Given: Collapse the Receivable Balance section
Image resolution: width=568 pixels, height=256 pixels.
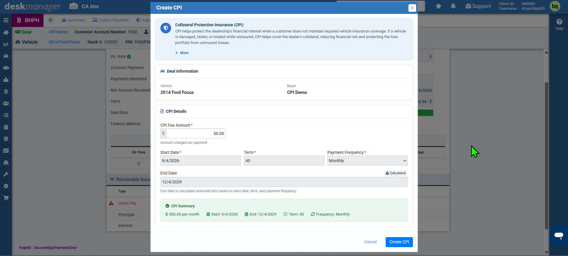Looking at the screenshot, I should (x=112, y=179).
